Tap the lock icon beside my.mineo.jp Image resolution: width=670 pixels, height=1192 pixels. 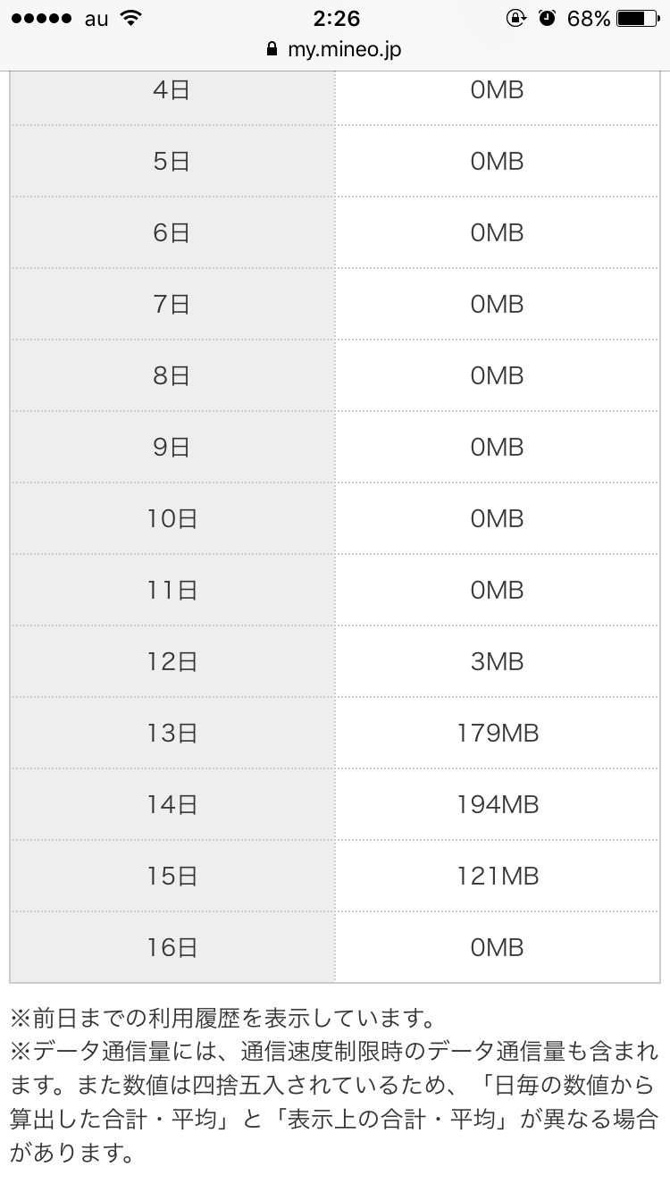tap(272, 50)
